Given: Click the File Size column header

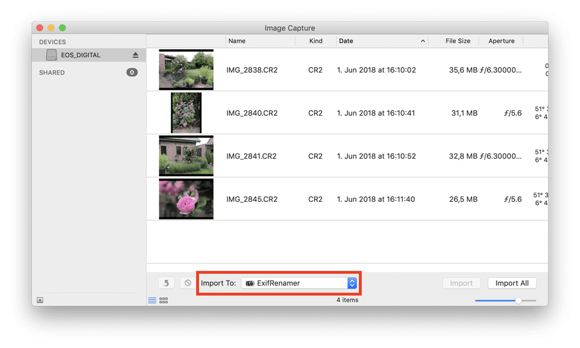Looking at the screenshot, I should point(458,41).
